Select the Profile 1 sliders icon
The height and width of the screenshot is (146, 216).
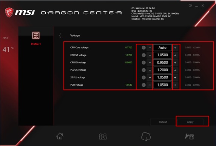pyautogui.click(x=36, y=35)
